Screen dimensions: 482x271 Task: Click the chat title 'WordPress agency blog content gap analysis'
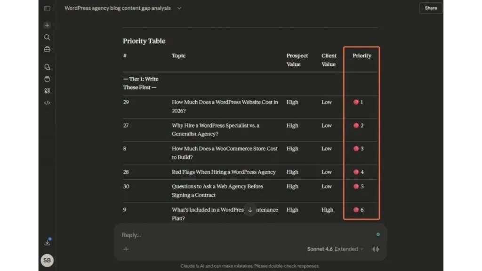click(x=117, y=8)
